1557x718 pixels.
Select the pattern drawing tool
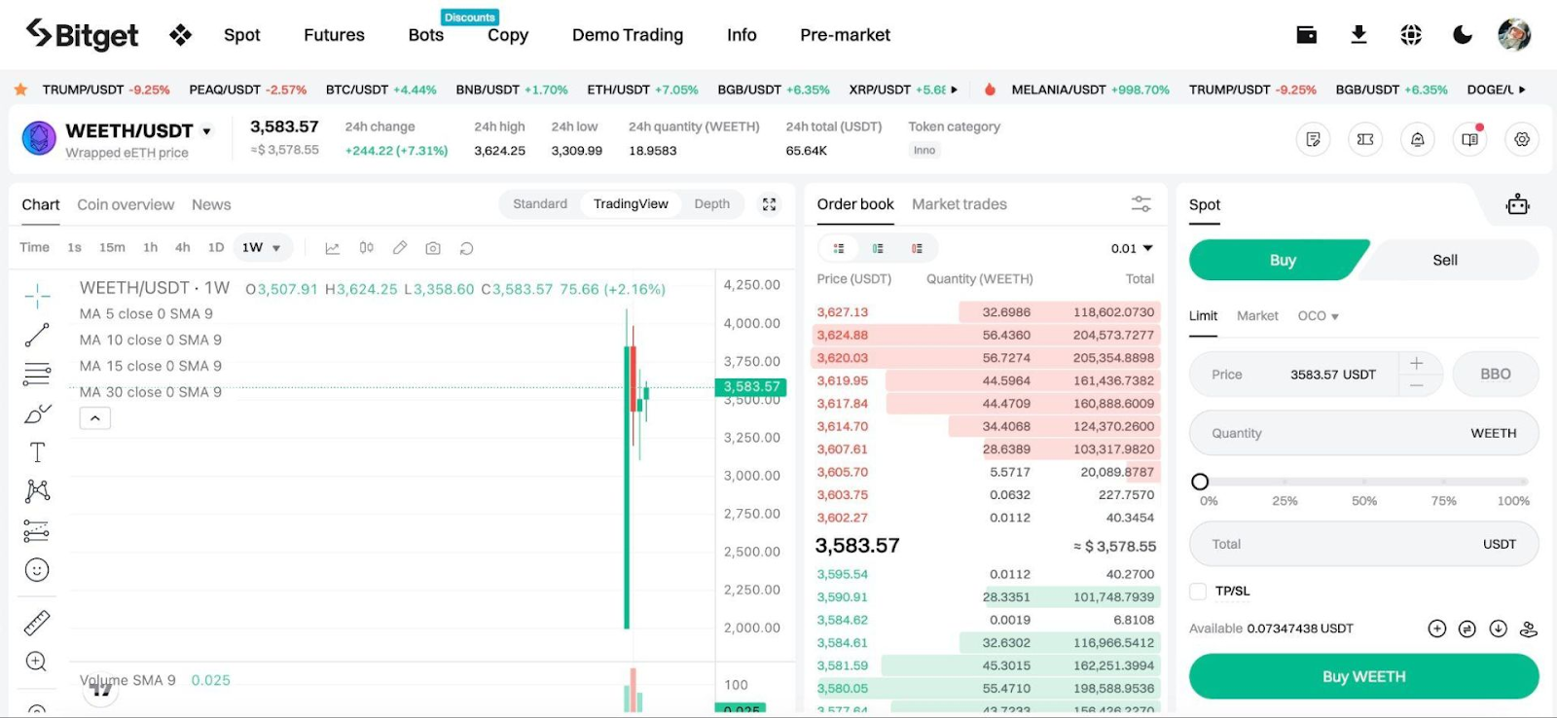tap(37, 490)
